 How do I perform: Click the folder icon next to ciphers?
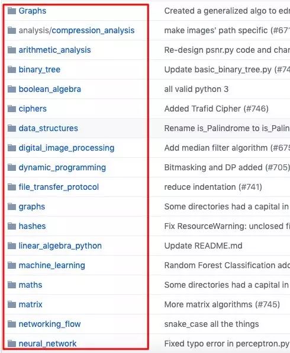(x=12, y=109)
